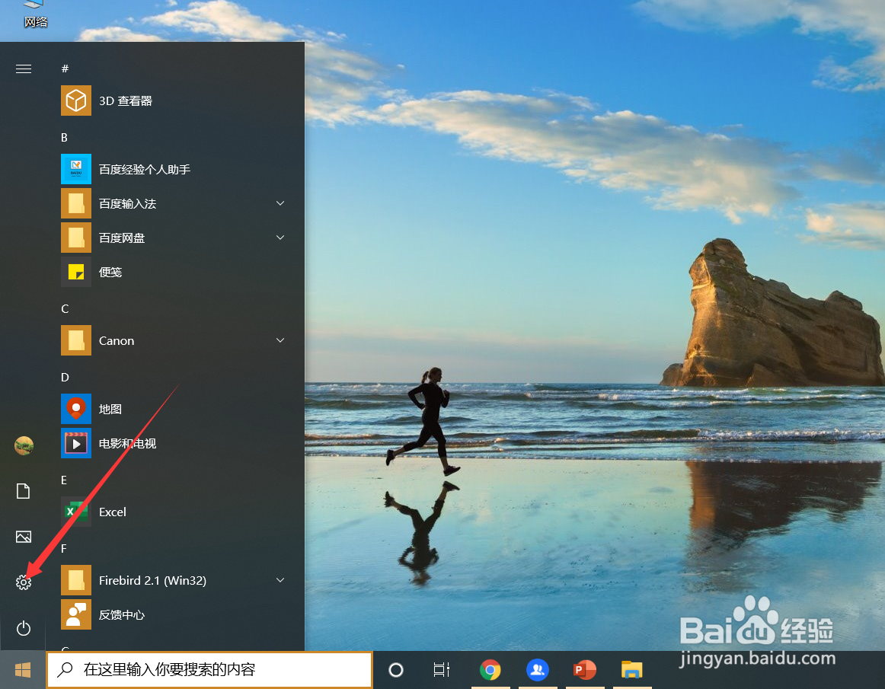Click the F letter section header

64,548
